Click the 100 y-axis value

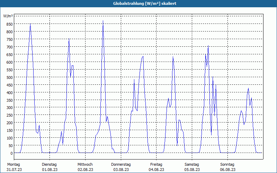(x=9, y=138)
